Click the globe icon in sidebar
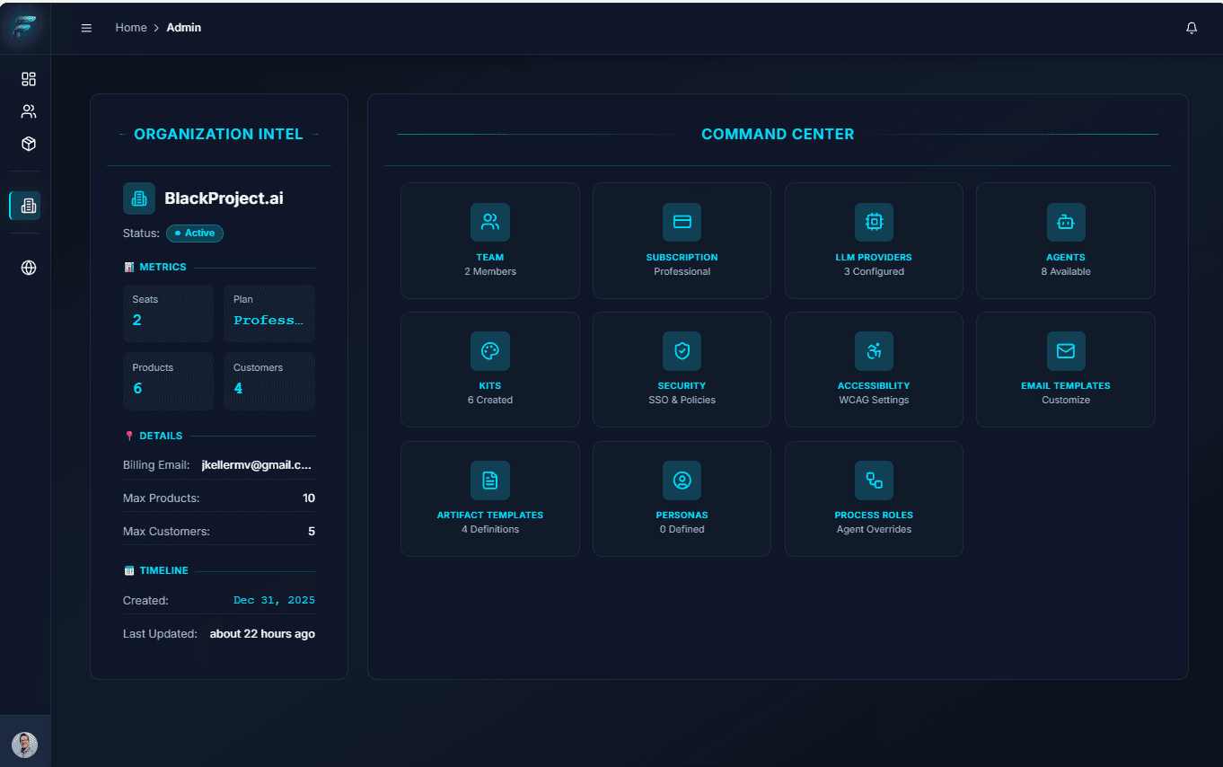This screenshot has width=1223, height=767. [29, 268]
